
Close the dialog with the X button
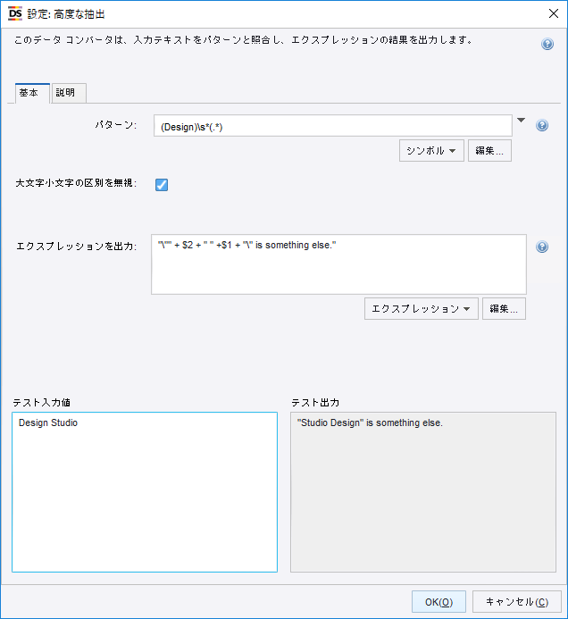pyautogui.click(x=552, y=13)
